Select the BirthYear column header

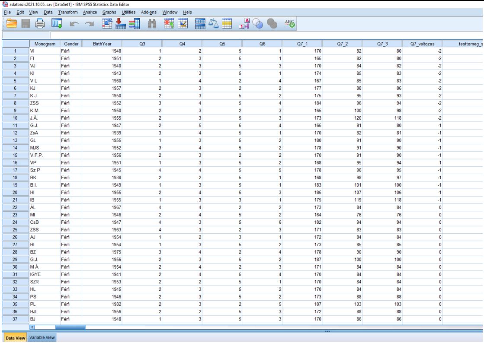click(x=102, y=44)
